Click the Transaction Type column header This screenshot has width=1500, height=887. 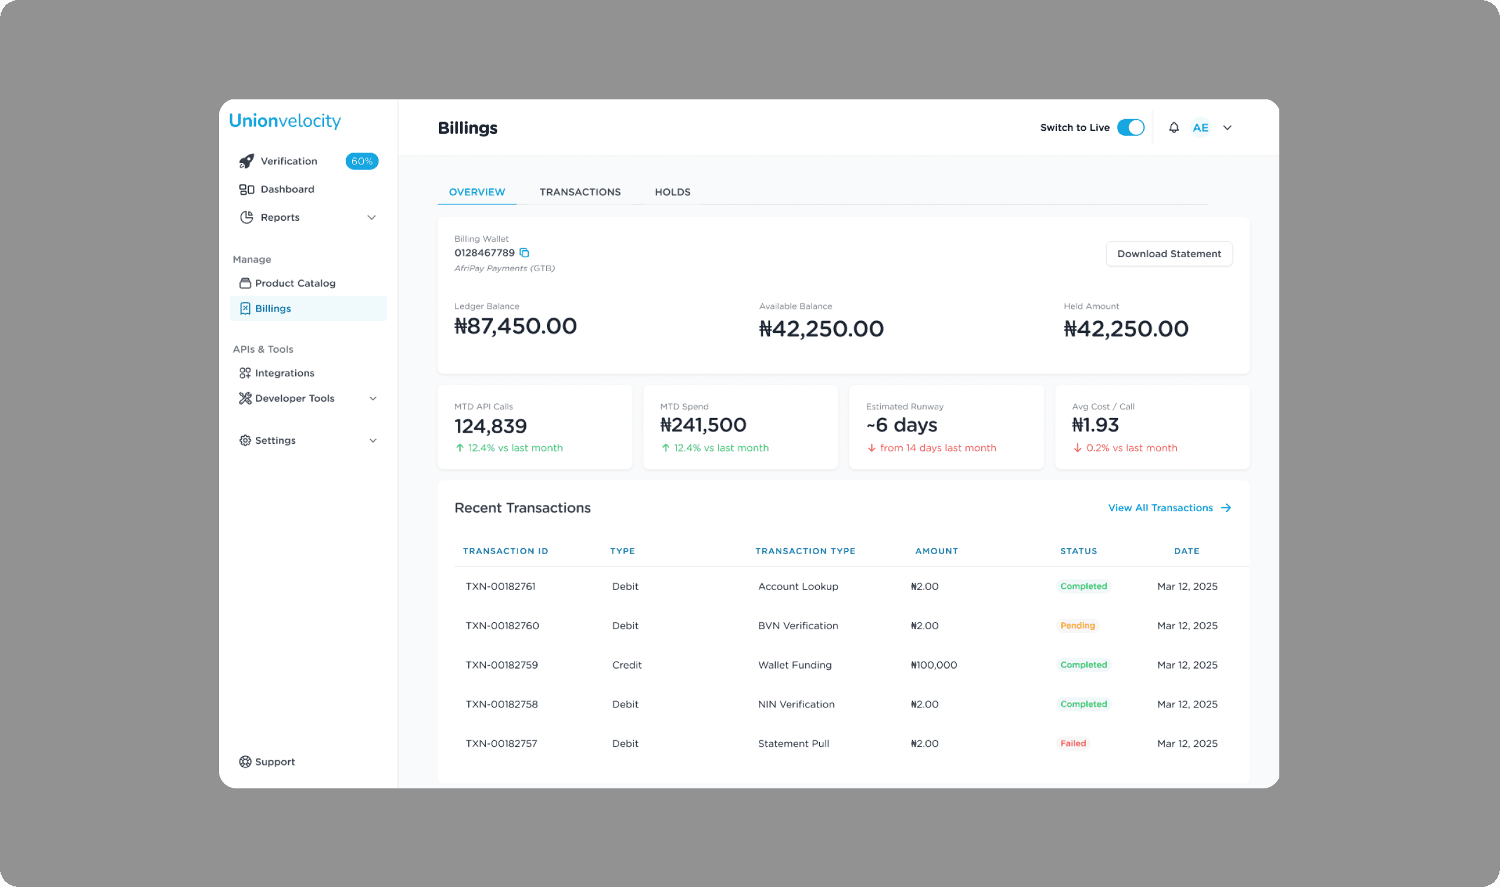point(805,551)
